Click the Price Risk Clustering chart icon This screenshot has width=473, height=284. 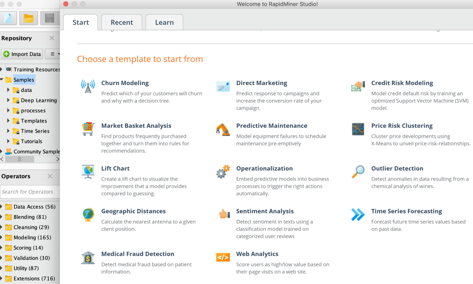click(358, 129)
